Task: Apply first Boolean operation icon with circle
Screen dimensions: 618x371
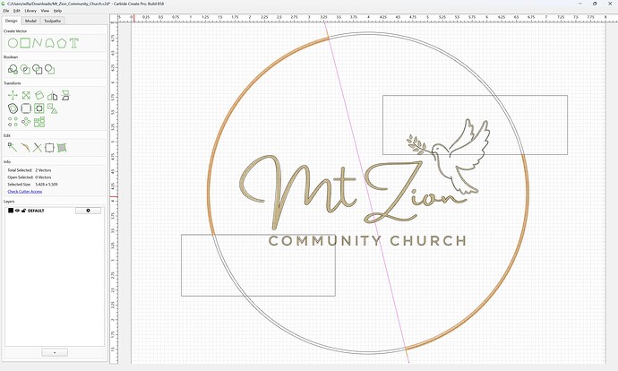Action: 13,69
